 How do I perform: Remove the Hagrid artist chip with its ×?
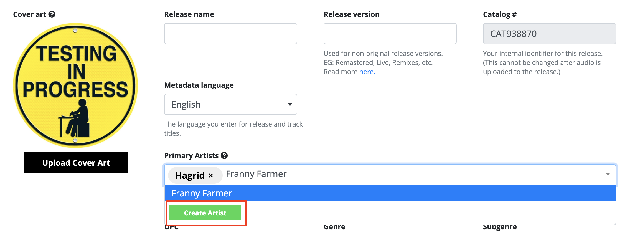pos(210,175)
